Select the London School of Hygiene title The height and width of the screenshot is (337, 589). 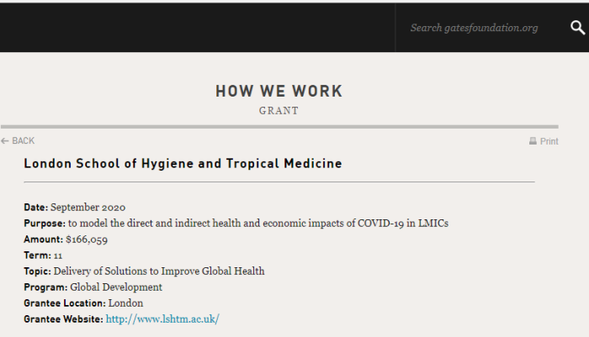pyautogui.click(x=183, y=164)
